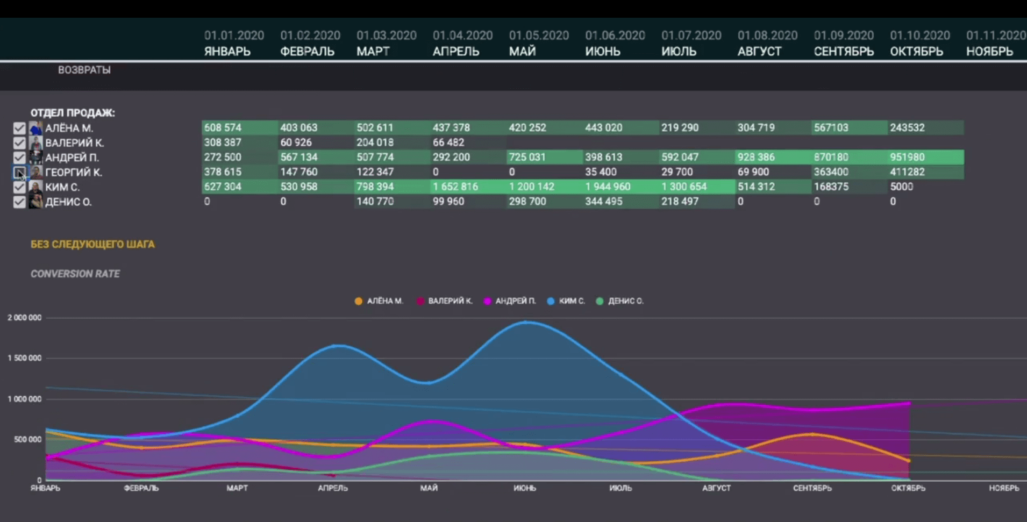Viewport: 1027px width, 522px height.
Task: Toggle the Андрей П. checkbox
Action: point(19,158)
